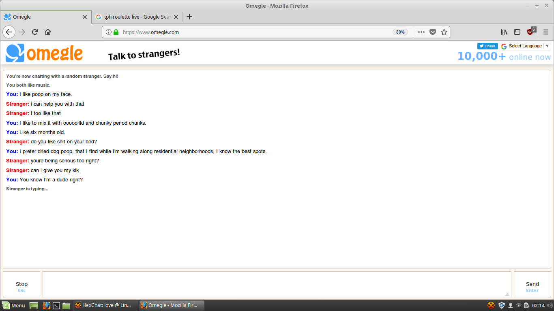Viewport: 554px width, 311px height.
Task: Click 'You're now chatting with a random stranger' line
Action: tap(62, 76)
